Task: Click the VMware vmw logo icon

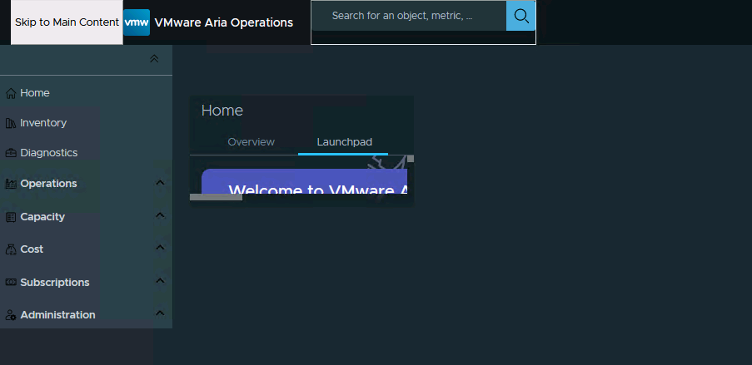Action: coord(137,22)
